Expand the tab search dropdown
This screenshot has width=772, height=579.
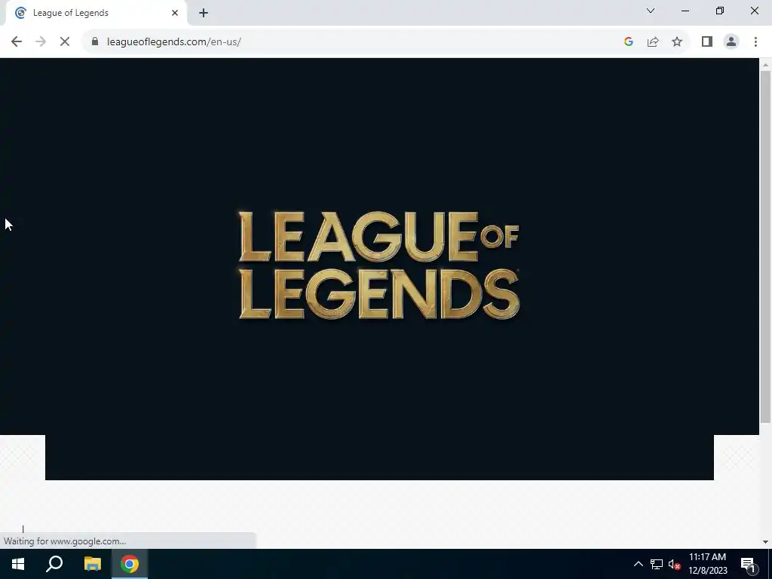pyautogui.click(x=651, y=11)
